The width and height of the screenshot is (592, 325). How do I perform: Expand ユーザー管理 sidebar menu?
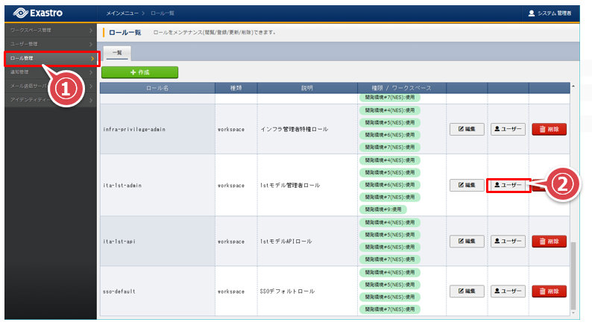(x=49, y=44)
